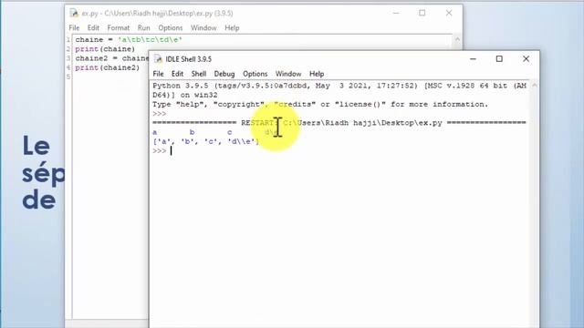Click the IDLE Shell title bar Python icon
This screenshot has width=584, height=328.
coord(158,58)
